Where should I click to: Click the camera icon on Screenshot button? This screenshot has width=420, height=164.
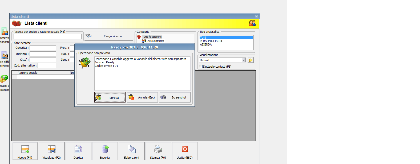[x=163, y=97]
